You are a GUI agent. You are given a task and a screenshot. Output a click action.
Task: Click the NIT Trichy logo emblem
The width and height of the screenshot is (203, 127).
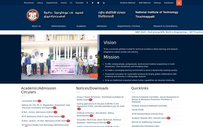(x=33, y=15)
